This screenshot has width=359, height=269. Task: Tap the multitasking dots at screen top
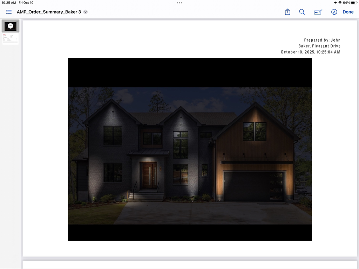click(179, 3)
